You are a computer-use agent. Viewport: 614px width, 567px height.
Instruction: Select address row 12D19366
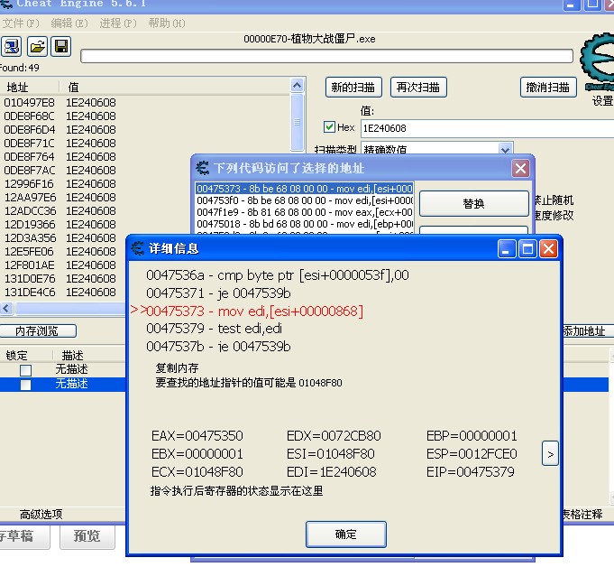tap(96, 224)
